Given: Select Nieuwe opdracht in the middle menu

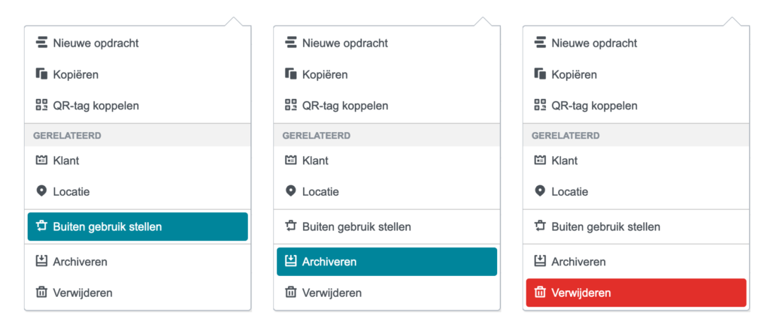Looking at the screenshot, I should pos(345,43).
